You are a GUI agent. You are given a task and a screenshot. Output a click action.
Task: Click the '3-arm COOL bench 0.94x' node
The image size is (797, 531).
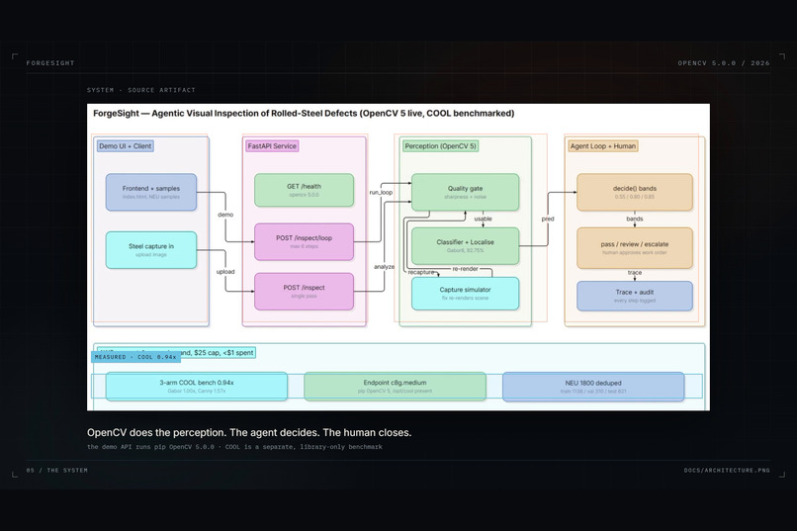click(197, 387)
